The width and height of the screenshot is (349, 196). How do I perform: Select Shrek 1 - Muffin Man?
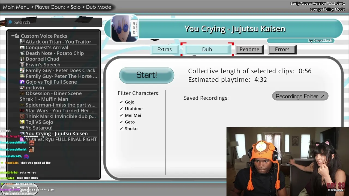point(58,99)
